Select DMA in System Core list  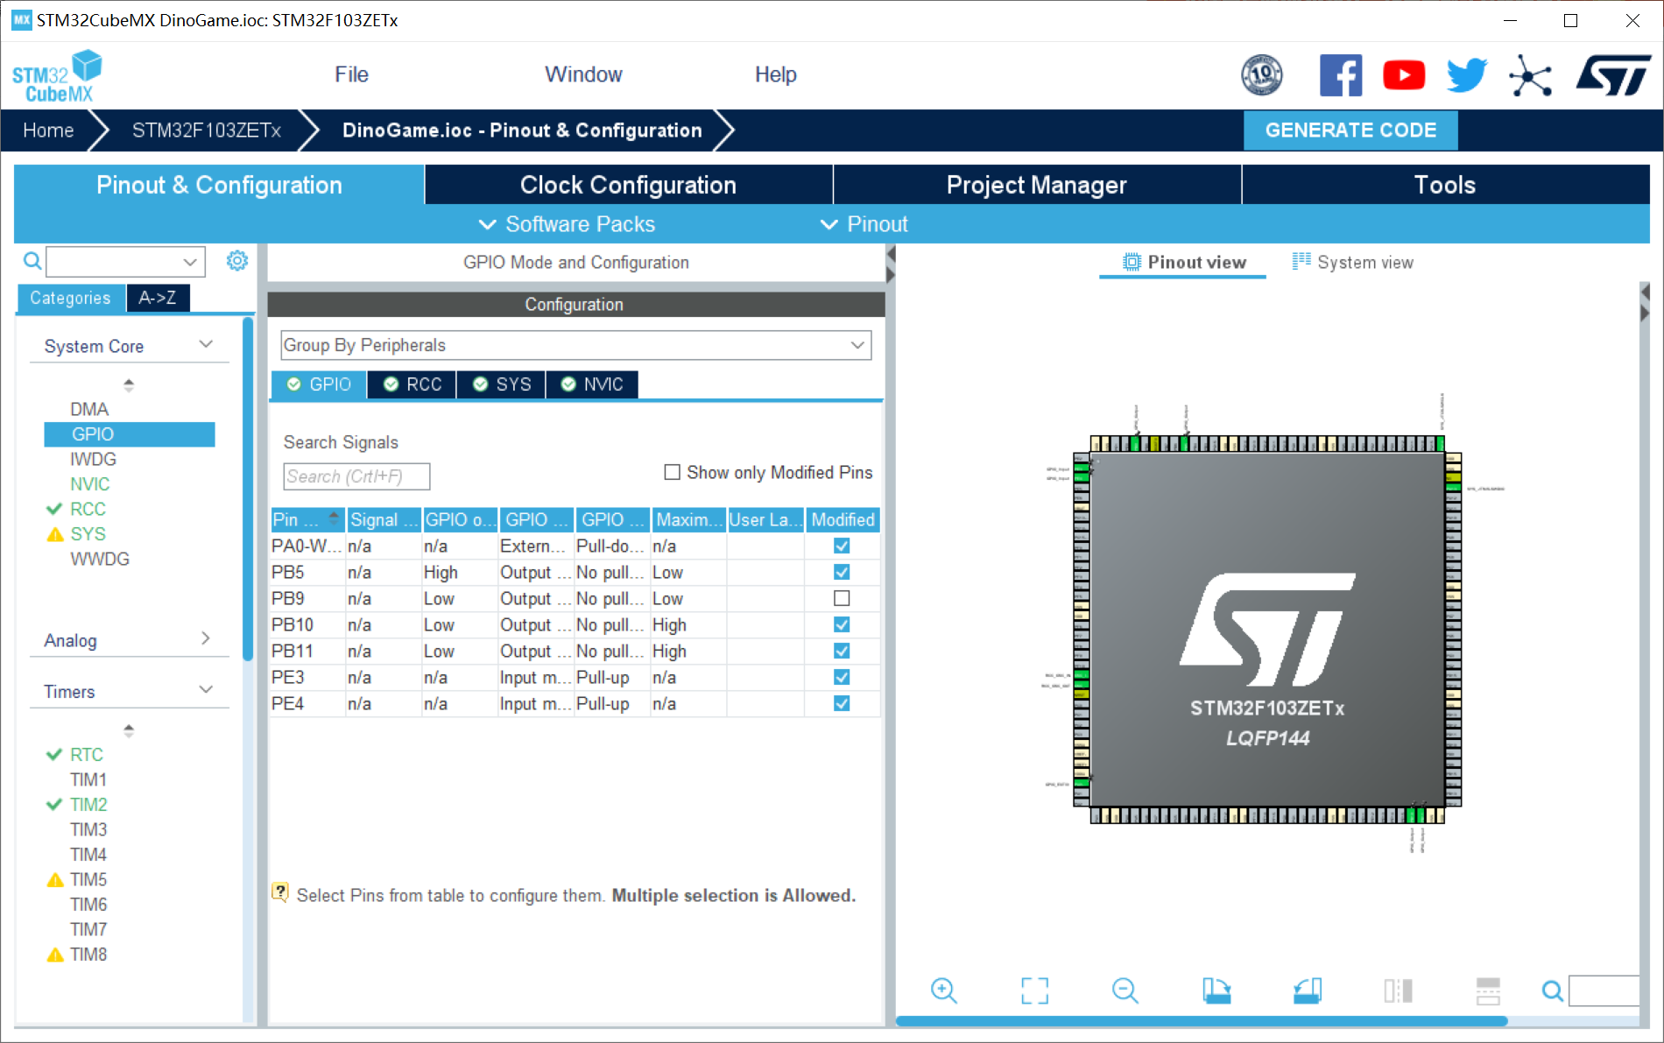coord(89,409)
